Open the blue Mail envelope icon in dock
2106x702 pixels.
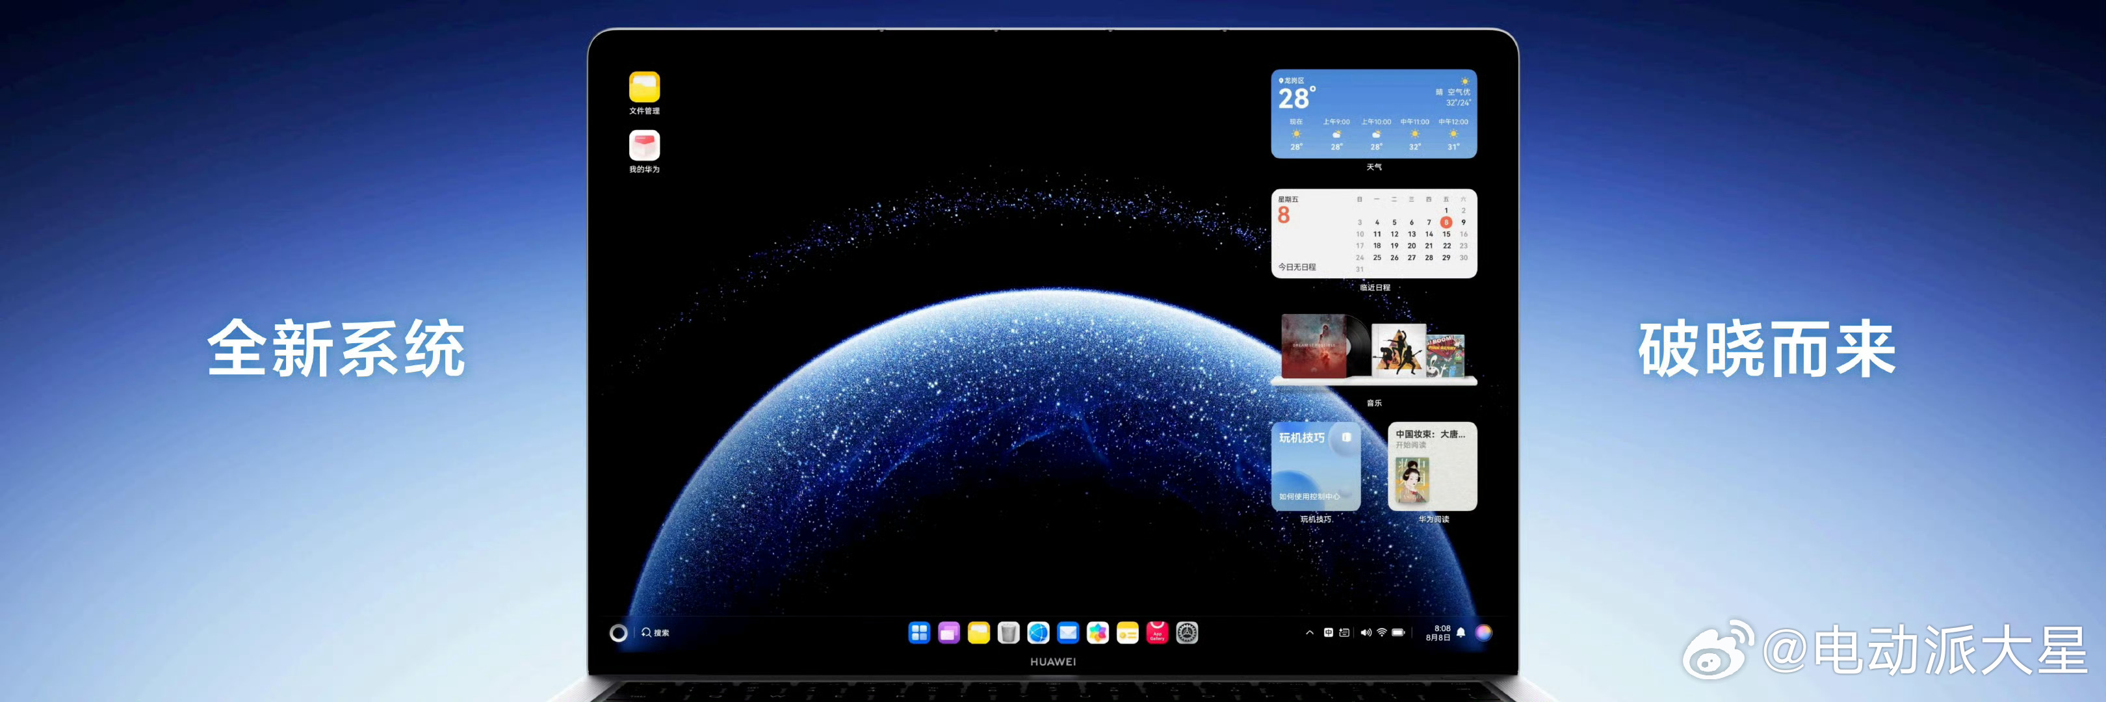pos(1068,632)
